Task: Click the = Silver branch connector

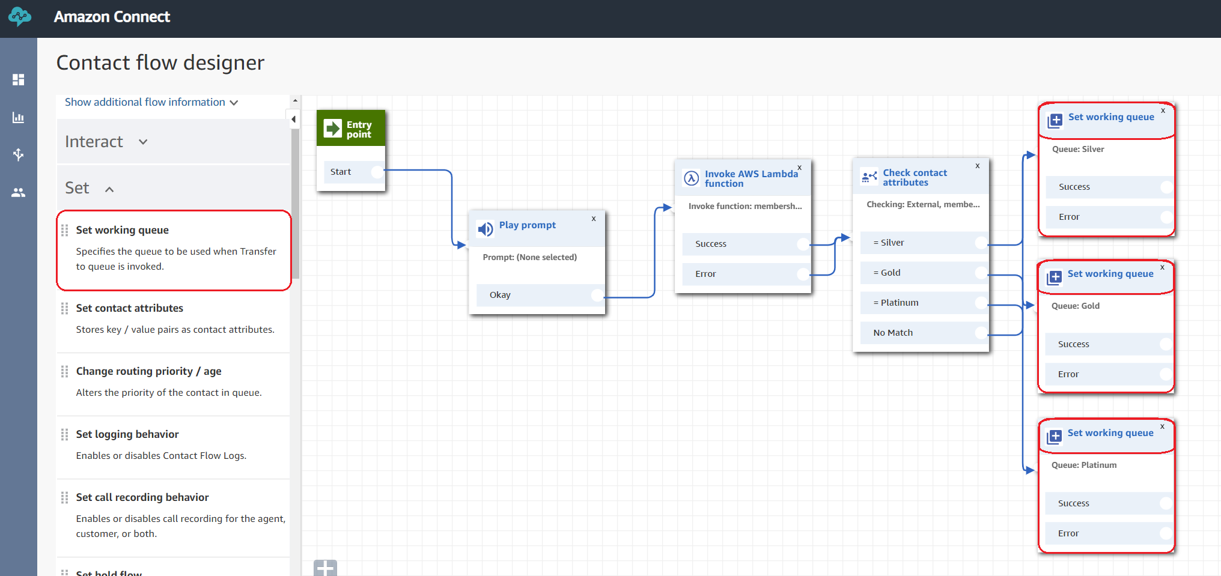Action: tap(981, 243)
